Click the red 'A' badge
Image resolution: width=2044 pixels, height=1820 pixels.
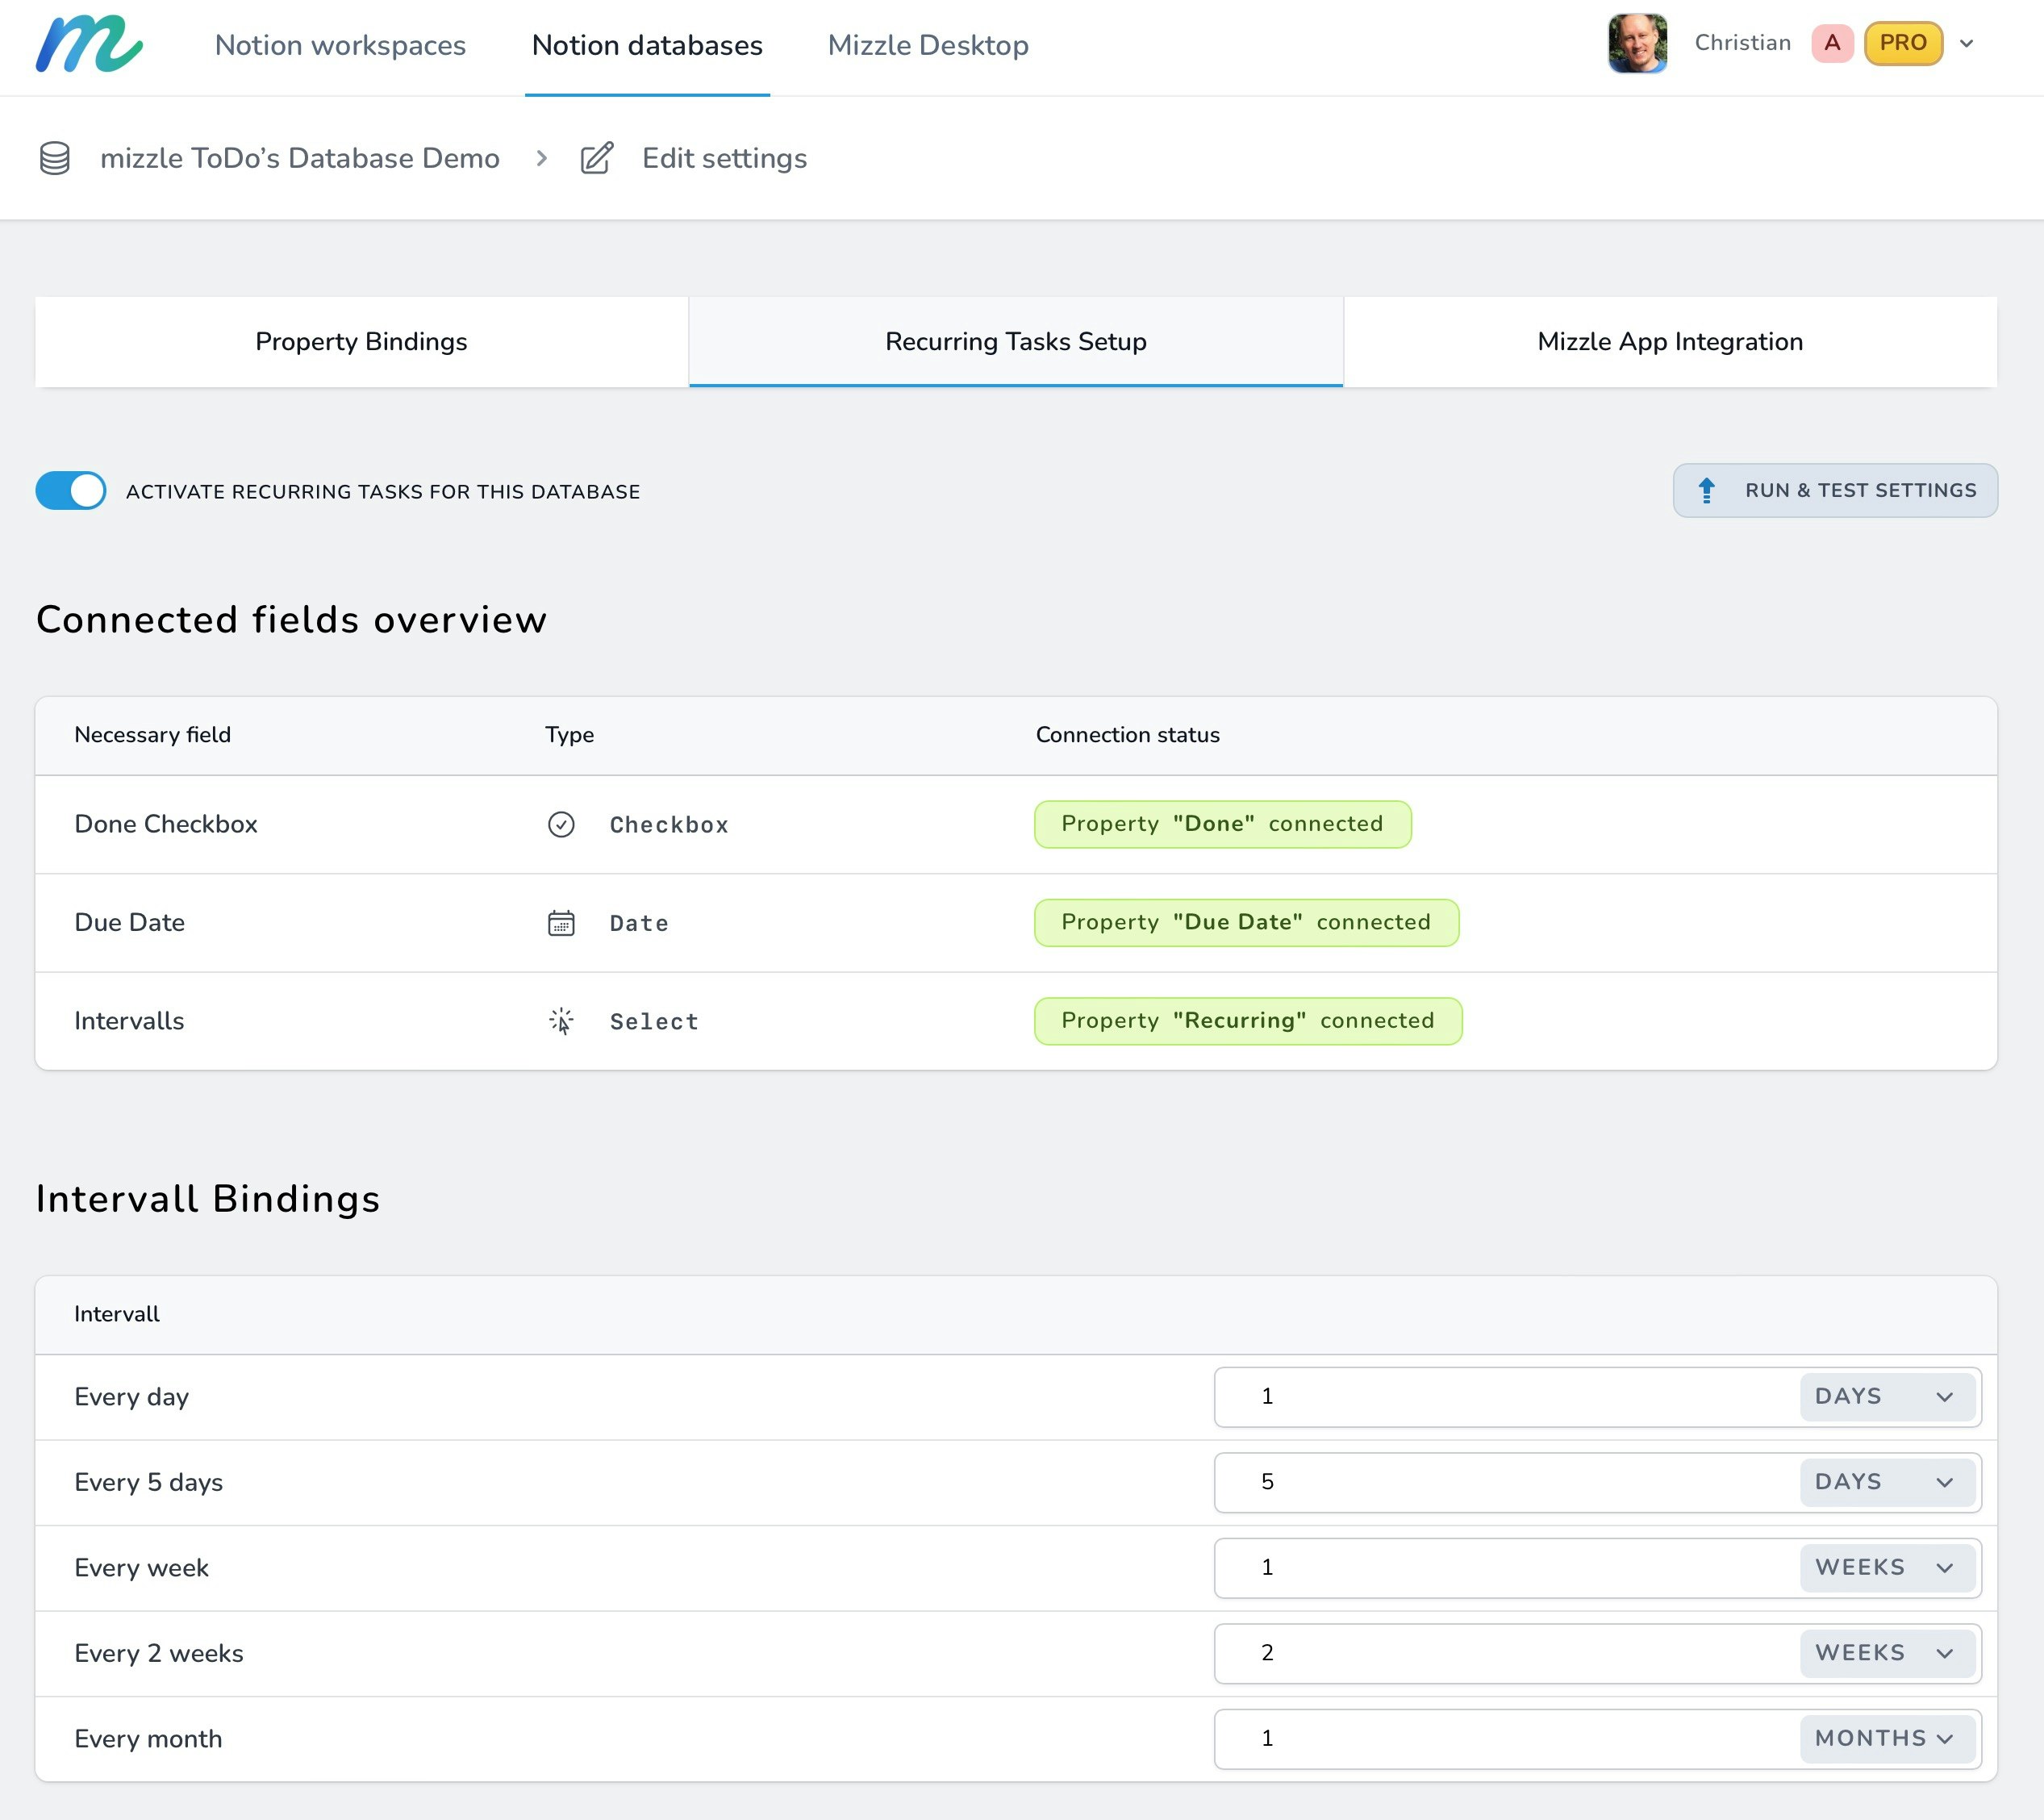(1832, 43)
